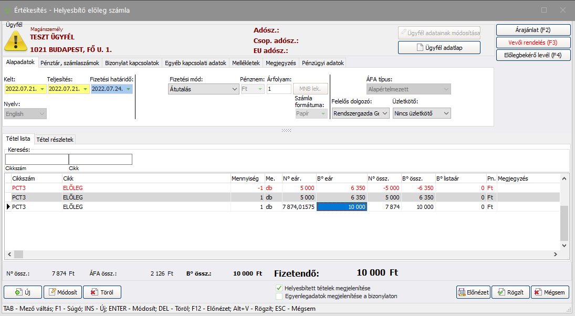This screenshot has width=575, height=316.
Task: Open the Fizetési mód dropdown
Action: coord(234,89)
